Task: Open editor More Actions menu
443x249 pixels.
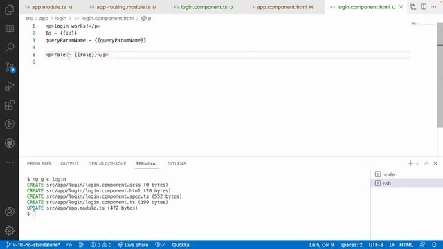Action: pos(434,7)
